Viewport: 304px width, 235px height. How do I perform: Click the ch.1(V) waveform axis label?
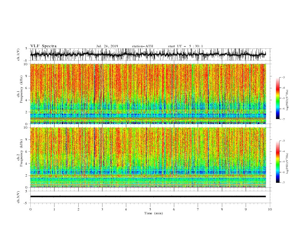pyautogui.click(x=18, y=55)
